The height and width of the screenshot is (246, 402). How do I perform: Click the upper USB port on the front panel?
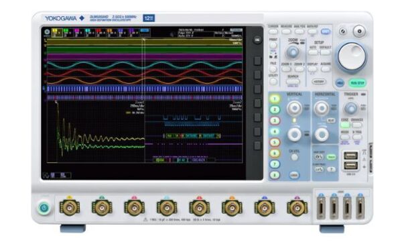point(350,156)
